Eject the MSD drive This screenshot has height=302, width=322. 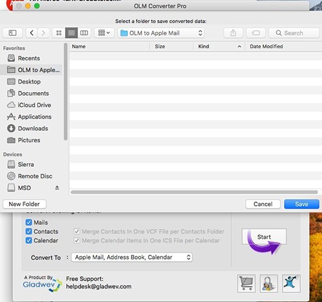pyautogui.click(x=57, y=188)
